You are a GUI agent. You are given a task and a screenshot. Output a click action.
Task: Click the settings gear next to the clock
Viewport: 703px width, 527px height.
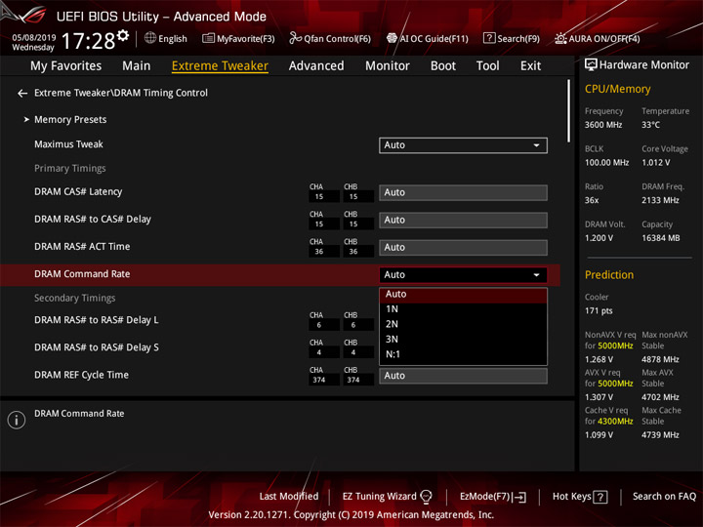tap(123, 35)
